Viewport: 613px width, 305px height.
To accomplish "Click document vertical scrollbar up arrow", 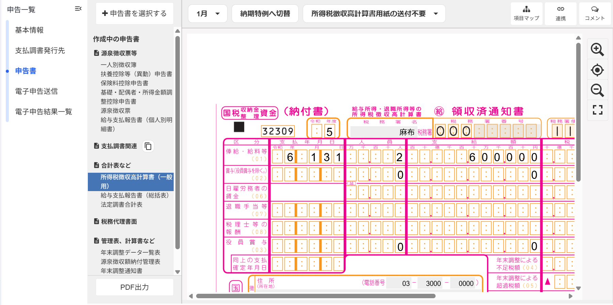I will (x=578, y=38).
